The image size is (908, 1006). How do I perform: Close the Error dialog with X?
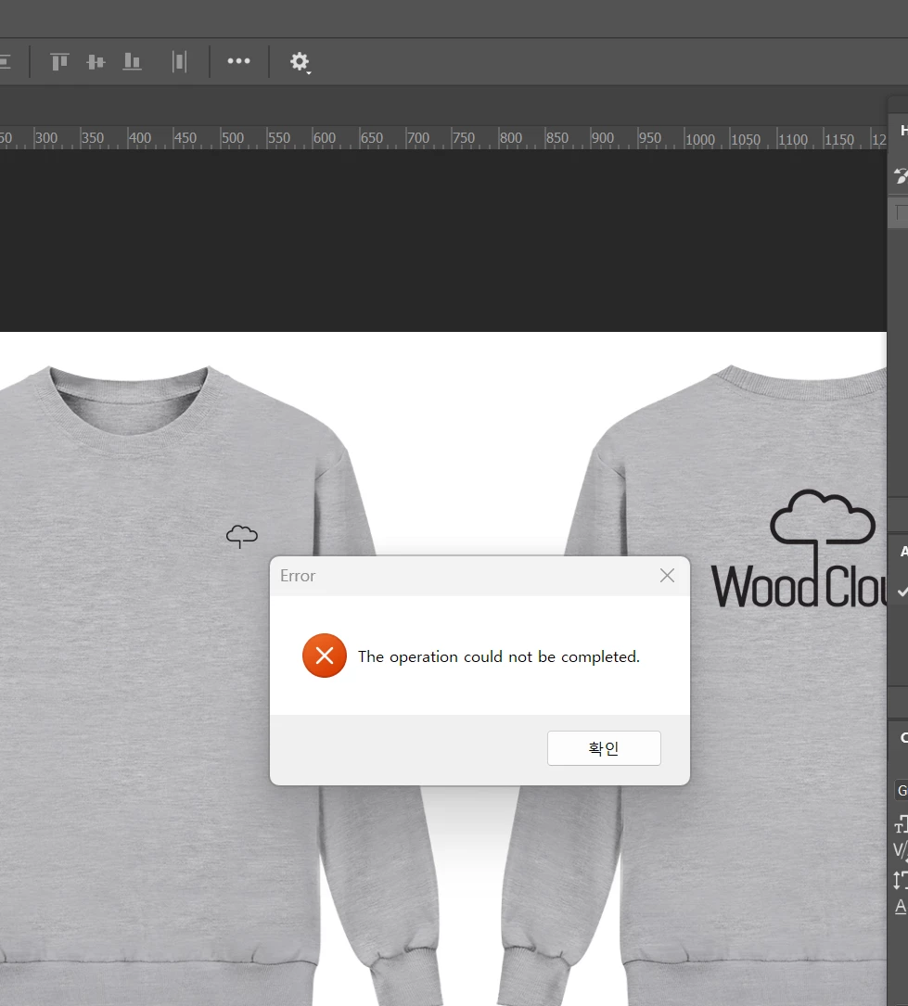(x=668, y=576)
